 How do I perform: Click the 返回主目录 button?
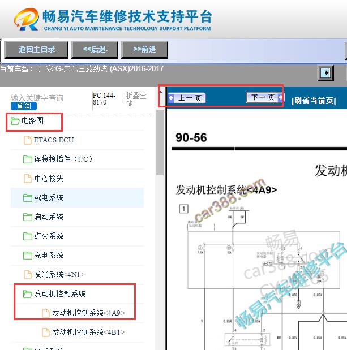pyautogui.click(x=36, y=50)
